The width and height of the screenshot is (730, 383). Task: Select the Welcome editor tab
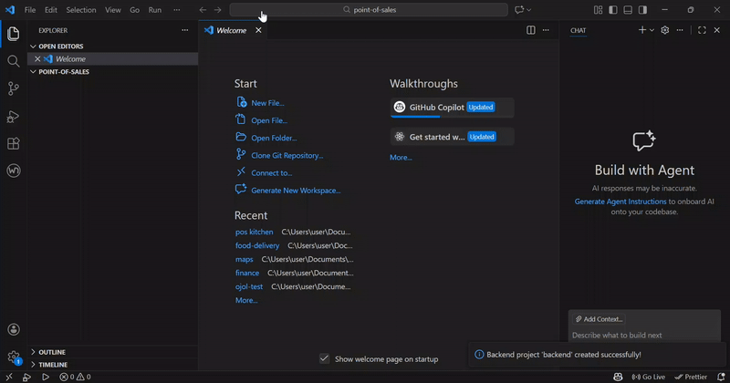click(232, 30)
